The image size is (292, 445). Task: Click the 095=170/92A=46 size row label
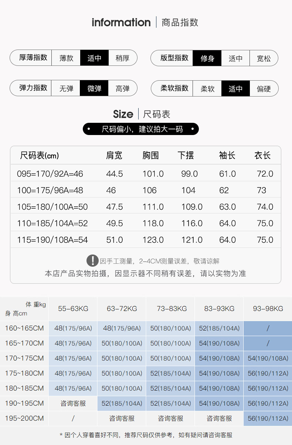(50, 174)
